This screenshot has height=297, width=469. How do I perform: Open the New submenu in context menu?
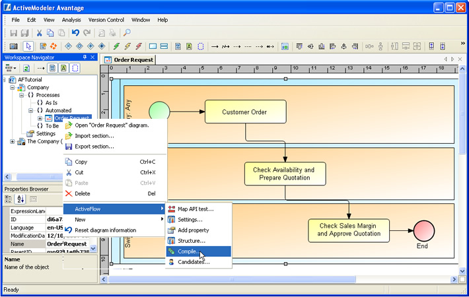[115, 220]
